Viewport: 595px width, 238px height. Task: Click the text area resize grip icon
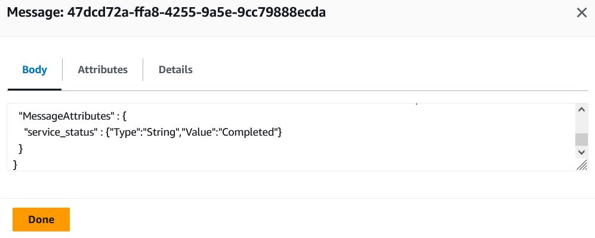pos(582,165)
